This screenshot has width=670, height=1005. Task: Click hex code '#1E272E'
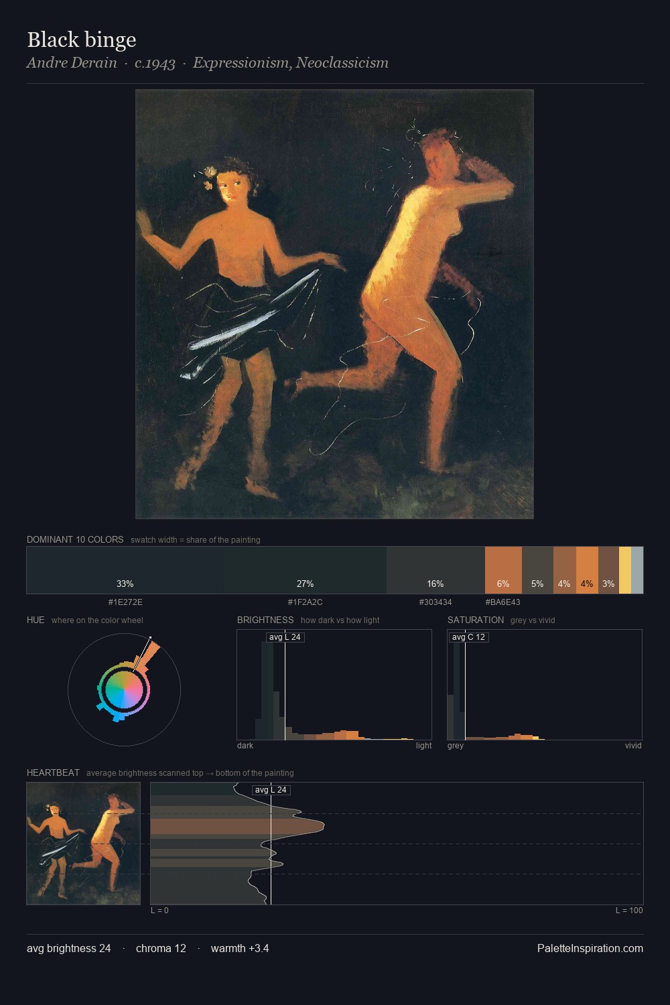tap(125, 602)
